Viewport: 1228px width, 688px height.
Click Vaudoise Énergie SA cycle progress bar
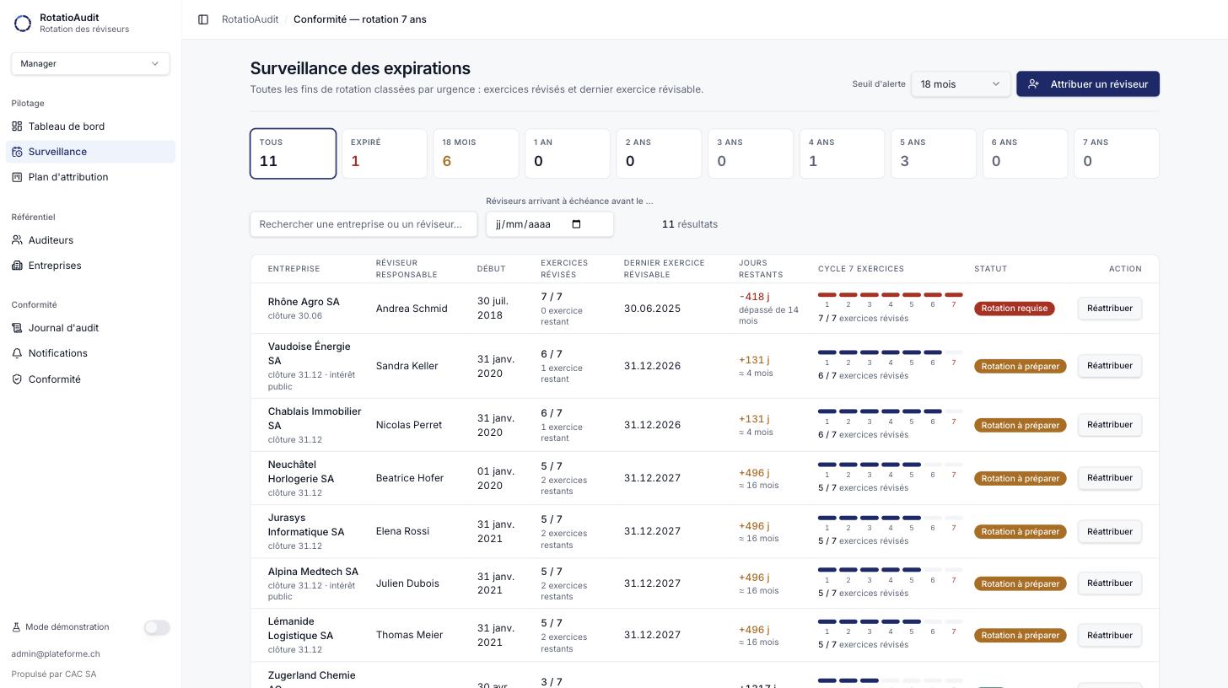890,352
